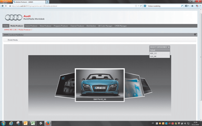Open the QR-Code Manager tab
202x126 pixels.
pyautogui.click(x=105, y=26)
